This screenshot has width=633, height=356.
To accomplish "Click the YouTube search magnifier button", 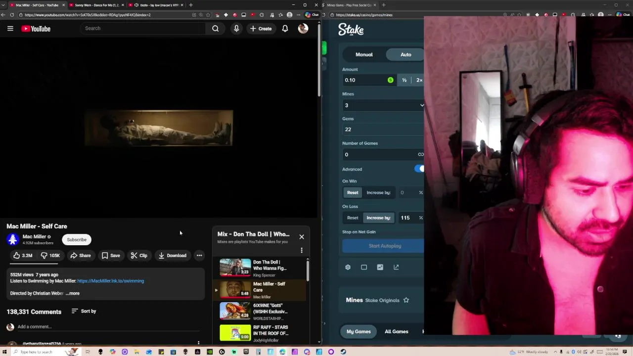I will (x=216, y=29).
